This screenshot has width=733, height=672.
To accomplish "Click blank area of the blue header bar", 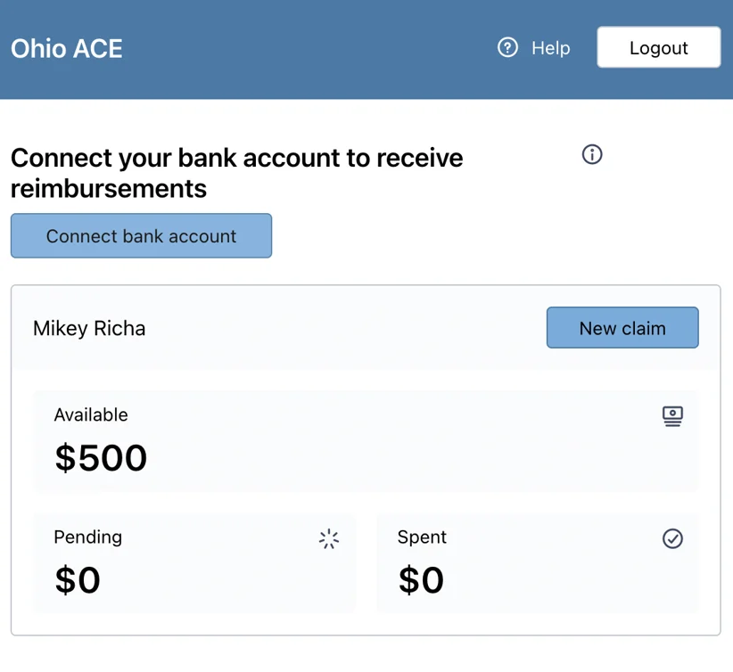I will 304,49.
